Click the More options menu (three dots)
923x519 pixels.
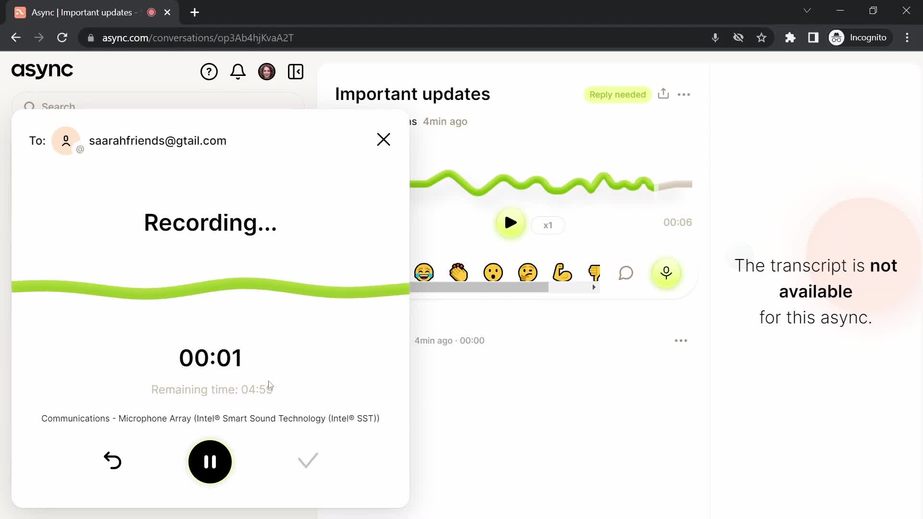pos(686,94)
